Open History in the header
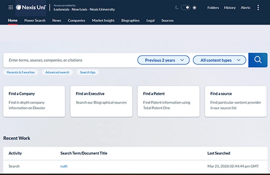This screenshot has height=175, width=270. coord(230,8)
